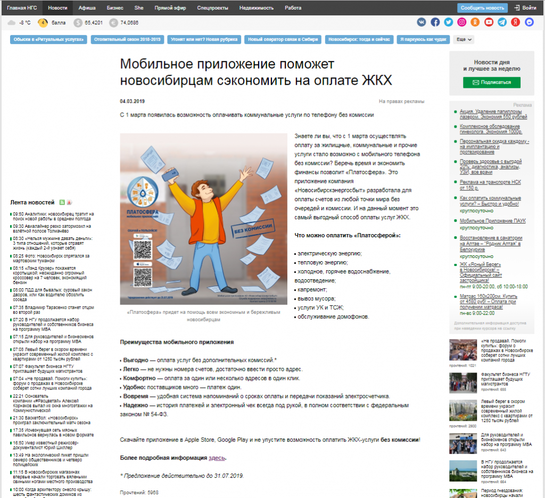
Task: Open the Twitter icon link
Action: click(449, 22)
